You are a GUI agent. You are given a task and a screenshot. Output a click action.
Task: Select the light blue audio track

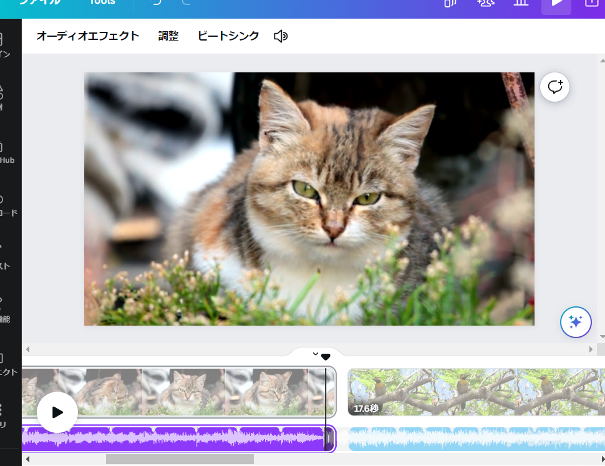477,439
